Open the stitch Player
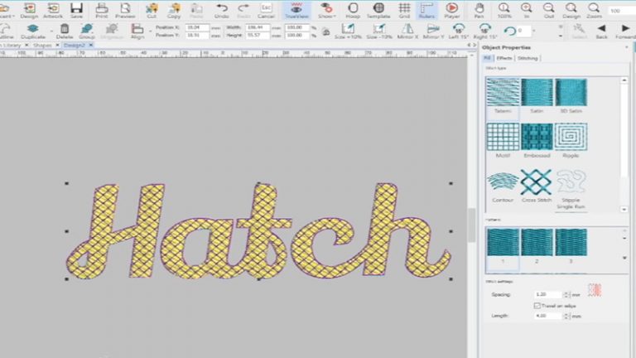636x358 pixels. click(x=452, y=11)
